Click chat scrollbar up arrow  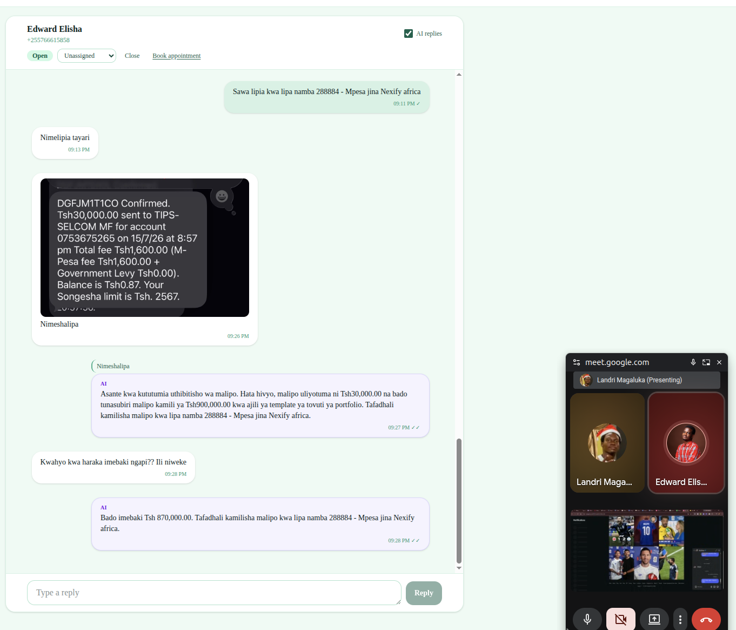tap(459, 75)
